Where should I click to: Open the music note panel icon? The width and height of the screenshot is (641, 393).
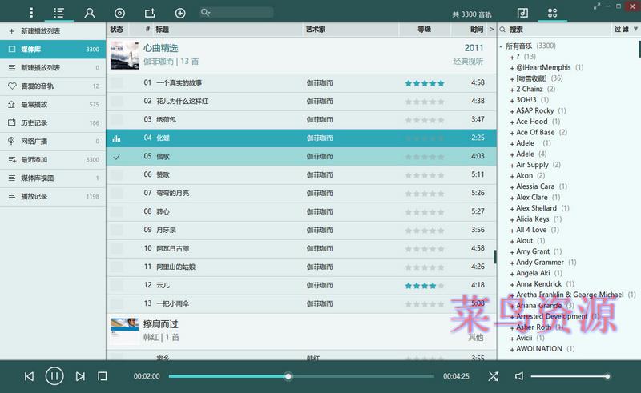tap(522, 13)
